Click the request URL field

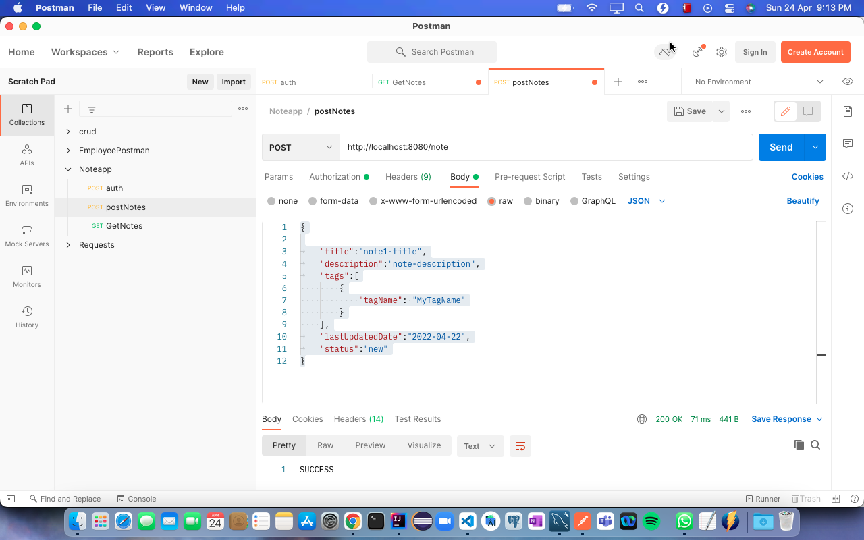pos(546,147)
